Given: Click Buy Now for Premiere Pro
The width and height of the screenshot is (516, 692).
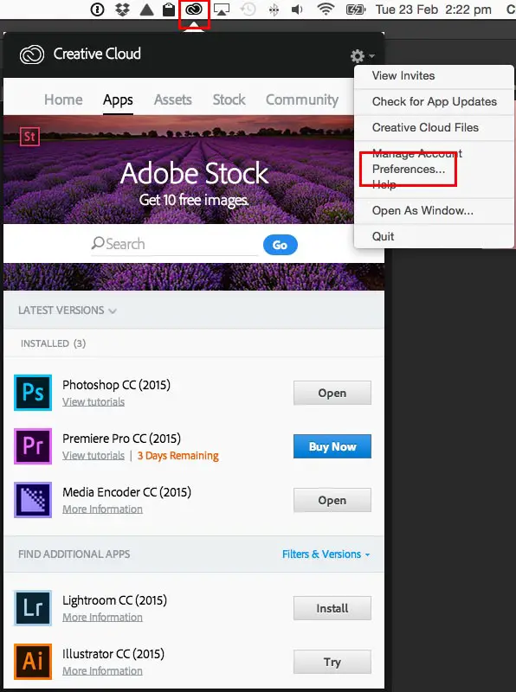Looking at the screenshot, I should 332,446.
